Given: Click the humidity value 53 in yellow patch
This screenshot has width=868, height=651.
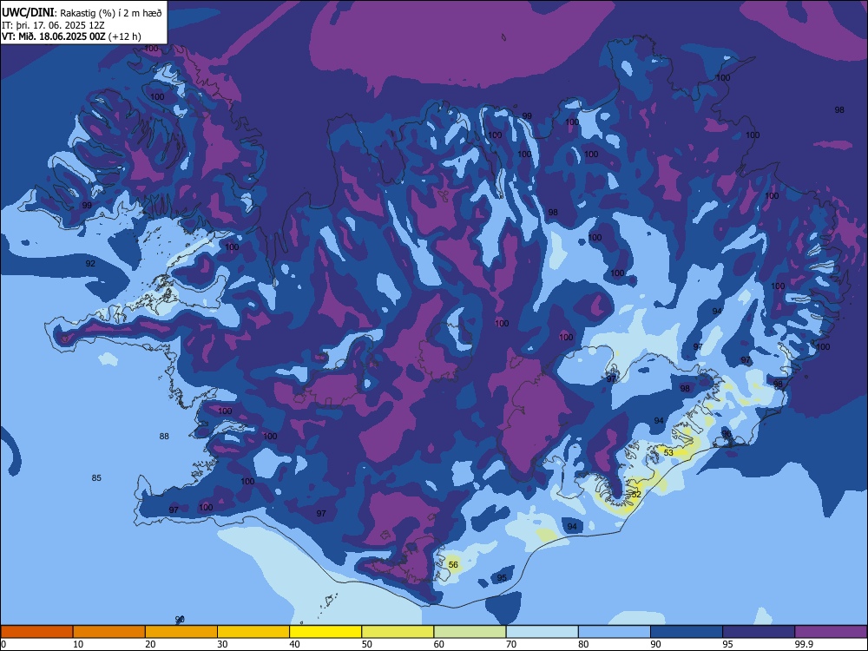Looking at the screenshot, I should pos(668,453).
